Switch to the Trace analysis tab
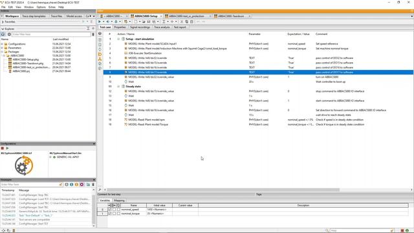 pos(162,27)
